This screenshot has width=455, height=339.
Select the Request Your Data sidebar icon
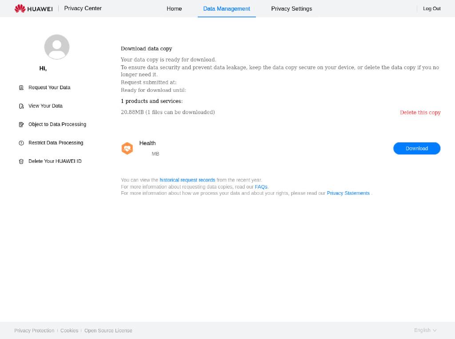click(x=21, y=87)
